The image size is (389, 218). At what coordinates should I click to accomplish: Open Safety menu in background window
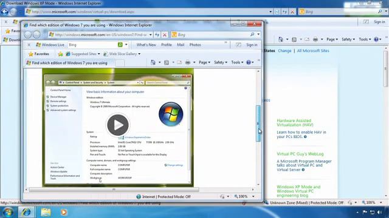348,39
